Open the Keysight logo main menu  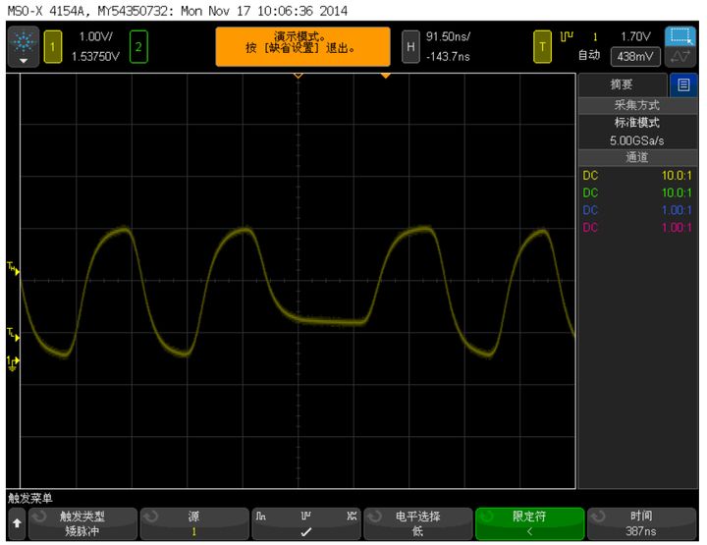pyautogui.click(x=24, y=47)
